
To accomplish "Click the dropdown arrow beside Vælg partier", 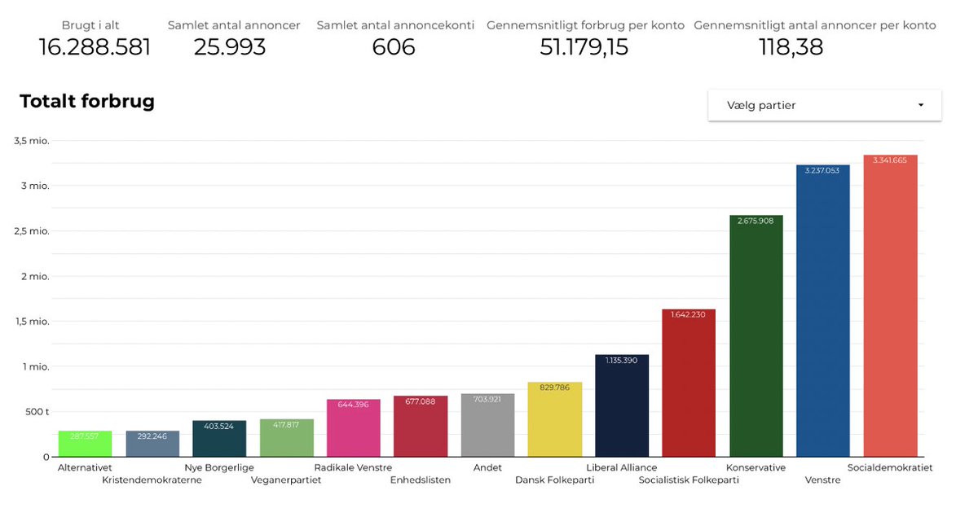I will (x=921, y=105).
